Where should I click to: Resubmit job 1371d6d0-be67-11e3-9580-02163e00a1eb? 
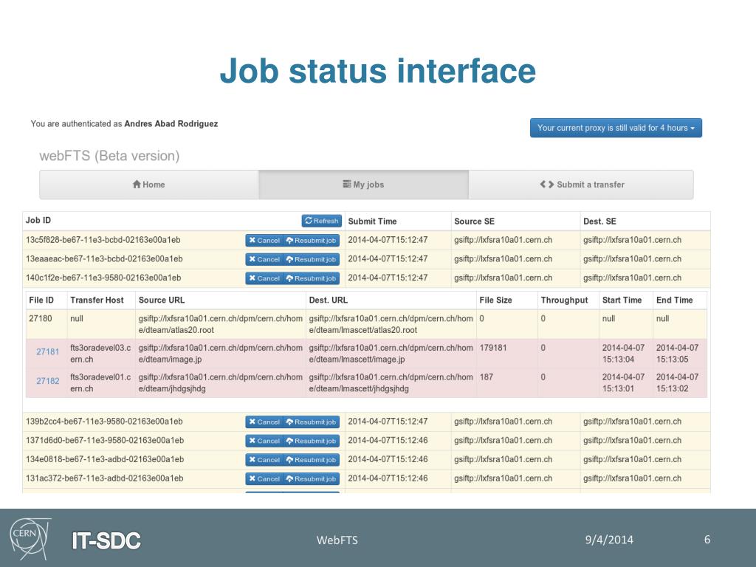tap(311, 441)
